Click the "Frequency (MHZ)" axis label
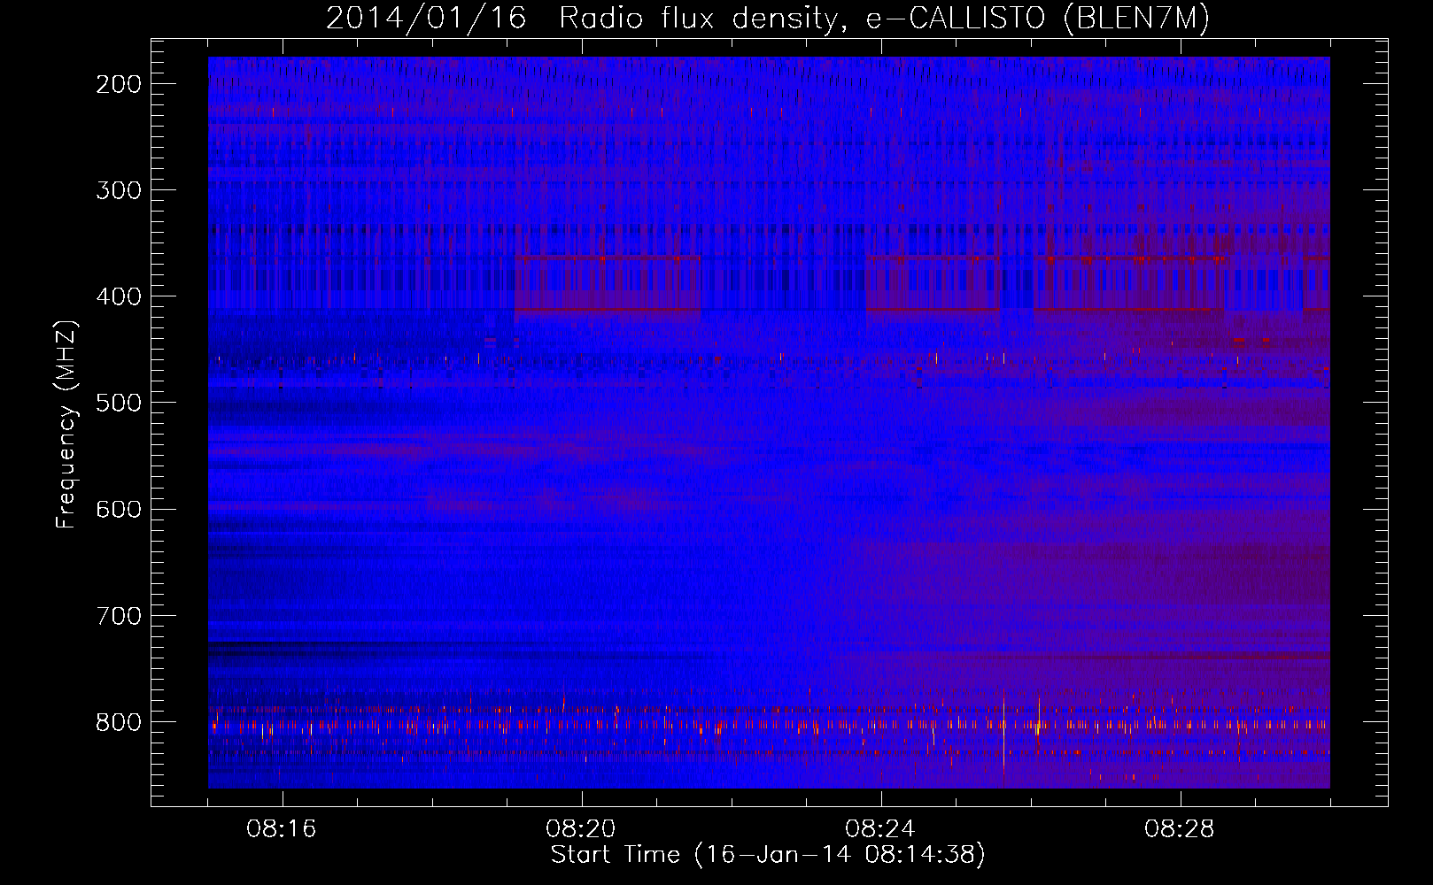The image size is (1433, 885). click(66, 425)
